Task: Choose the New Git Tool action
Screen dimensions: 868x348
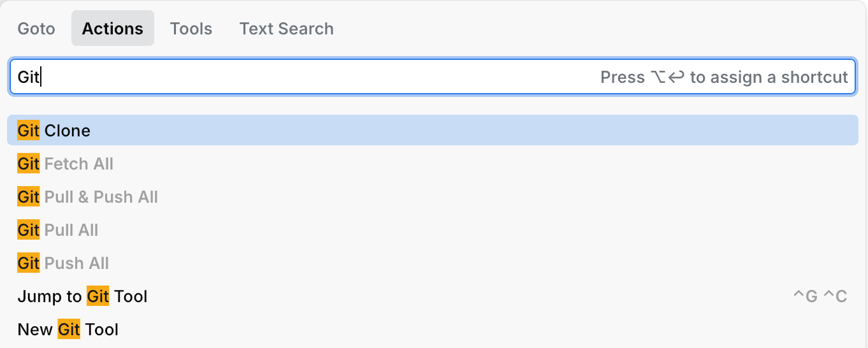Action: pyautogui.click(x=68, y=330)
